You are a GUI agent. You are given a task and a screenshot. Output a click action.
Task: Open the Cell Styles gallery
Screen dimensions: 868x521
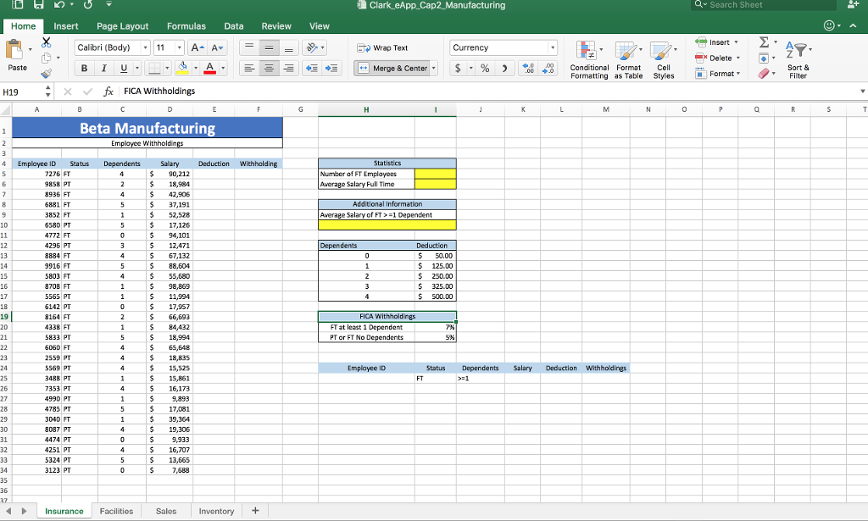664,59
